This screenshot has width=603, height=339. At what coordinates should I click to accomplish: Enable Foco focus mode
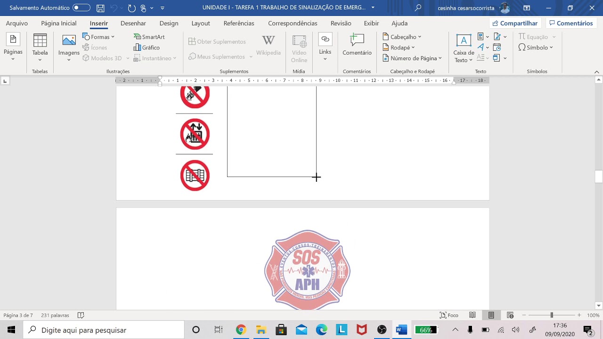(x=449, y=315)
